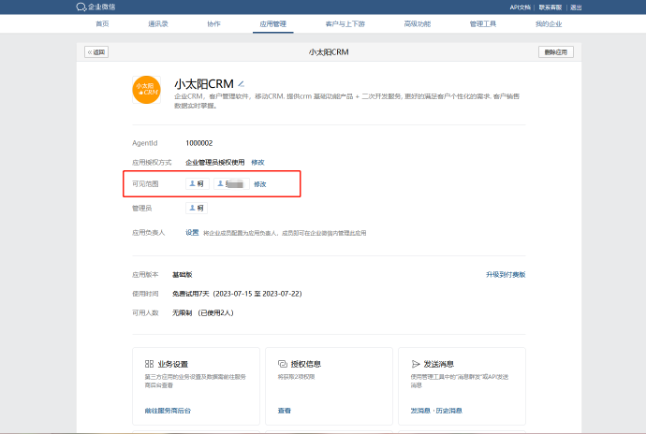Screen dimensions: 646x434
Task: Go to the 管理工具 tab
Action: pyautogui.click(x=483, y=23)
